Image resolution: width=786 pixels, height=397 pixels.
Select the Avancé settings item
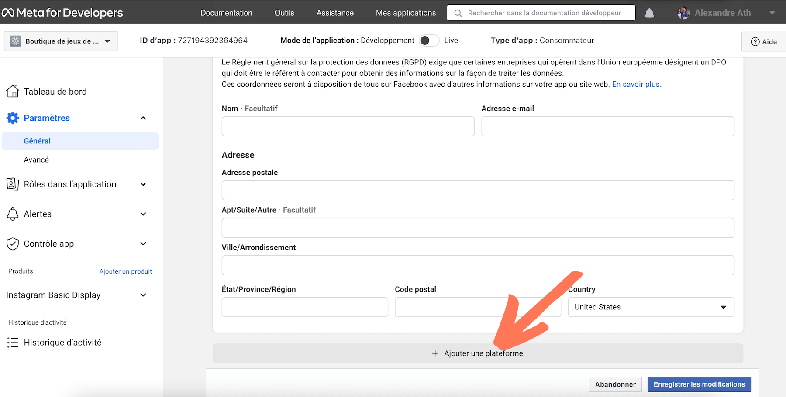(x=36, y=160)
